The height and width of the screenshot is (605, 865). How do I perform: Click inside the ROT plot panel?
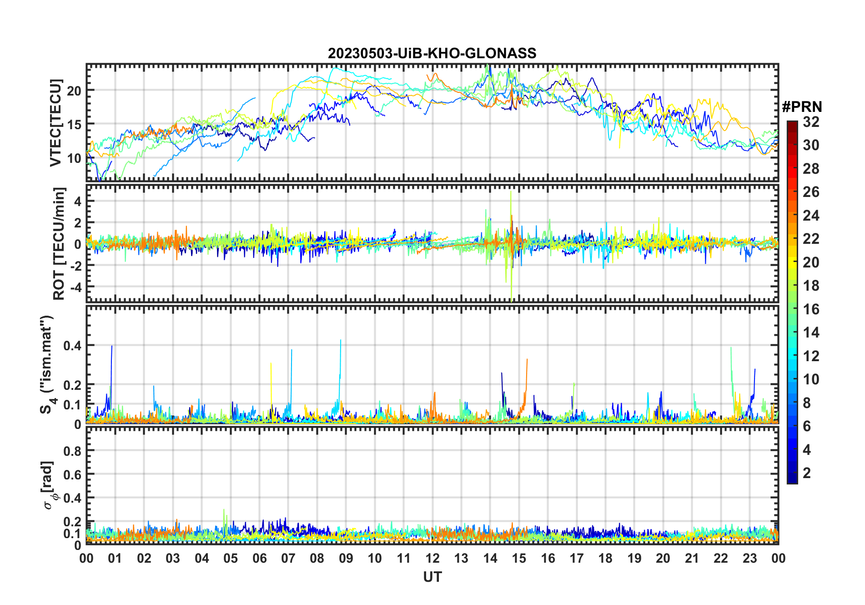pyautogui.click(x=432, y=243)
